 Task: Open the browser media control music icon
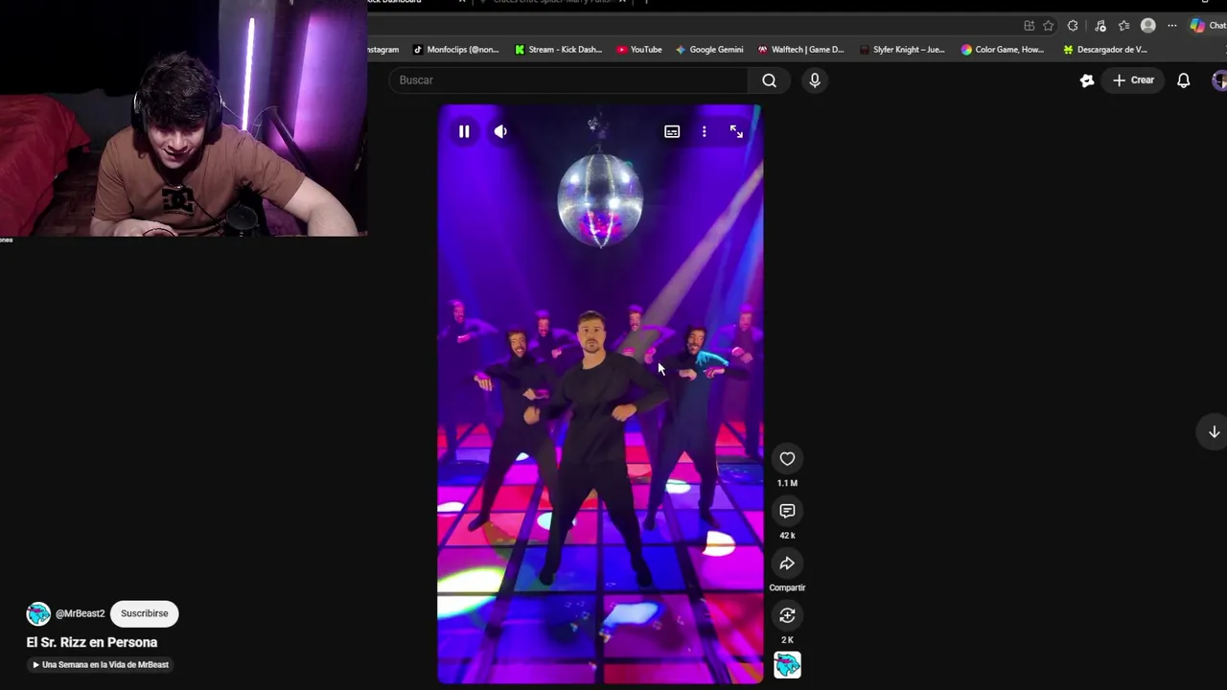pyautogui.click(x=1100, y=26)
